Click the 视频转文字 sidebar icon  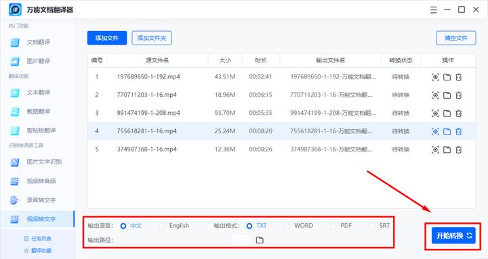point(14,219)
